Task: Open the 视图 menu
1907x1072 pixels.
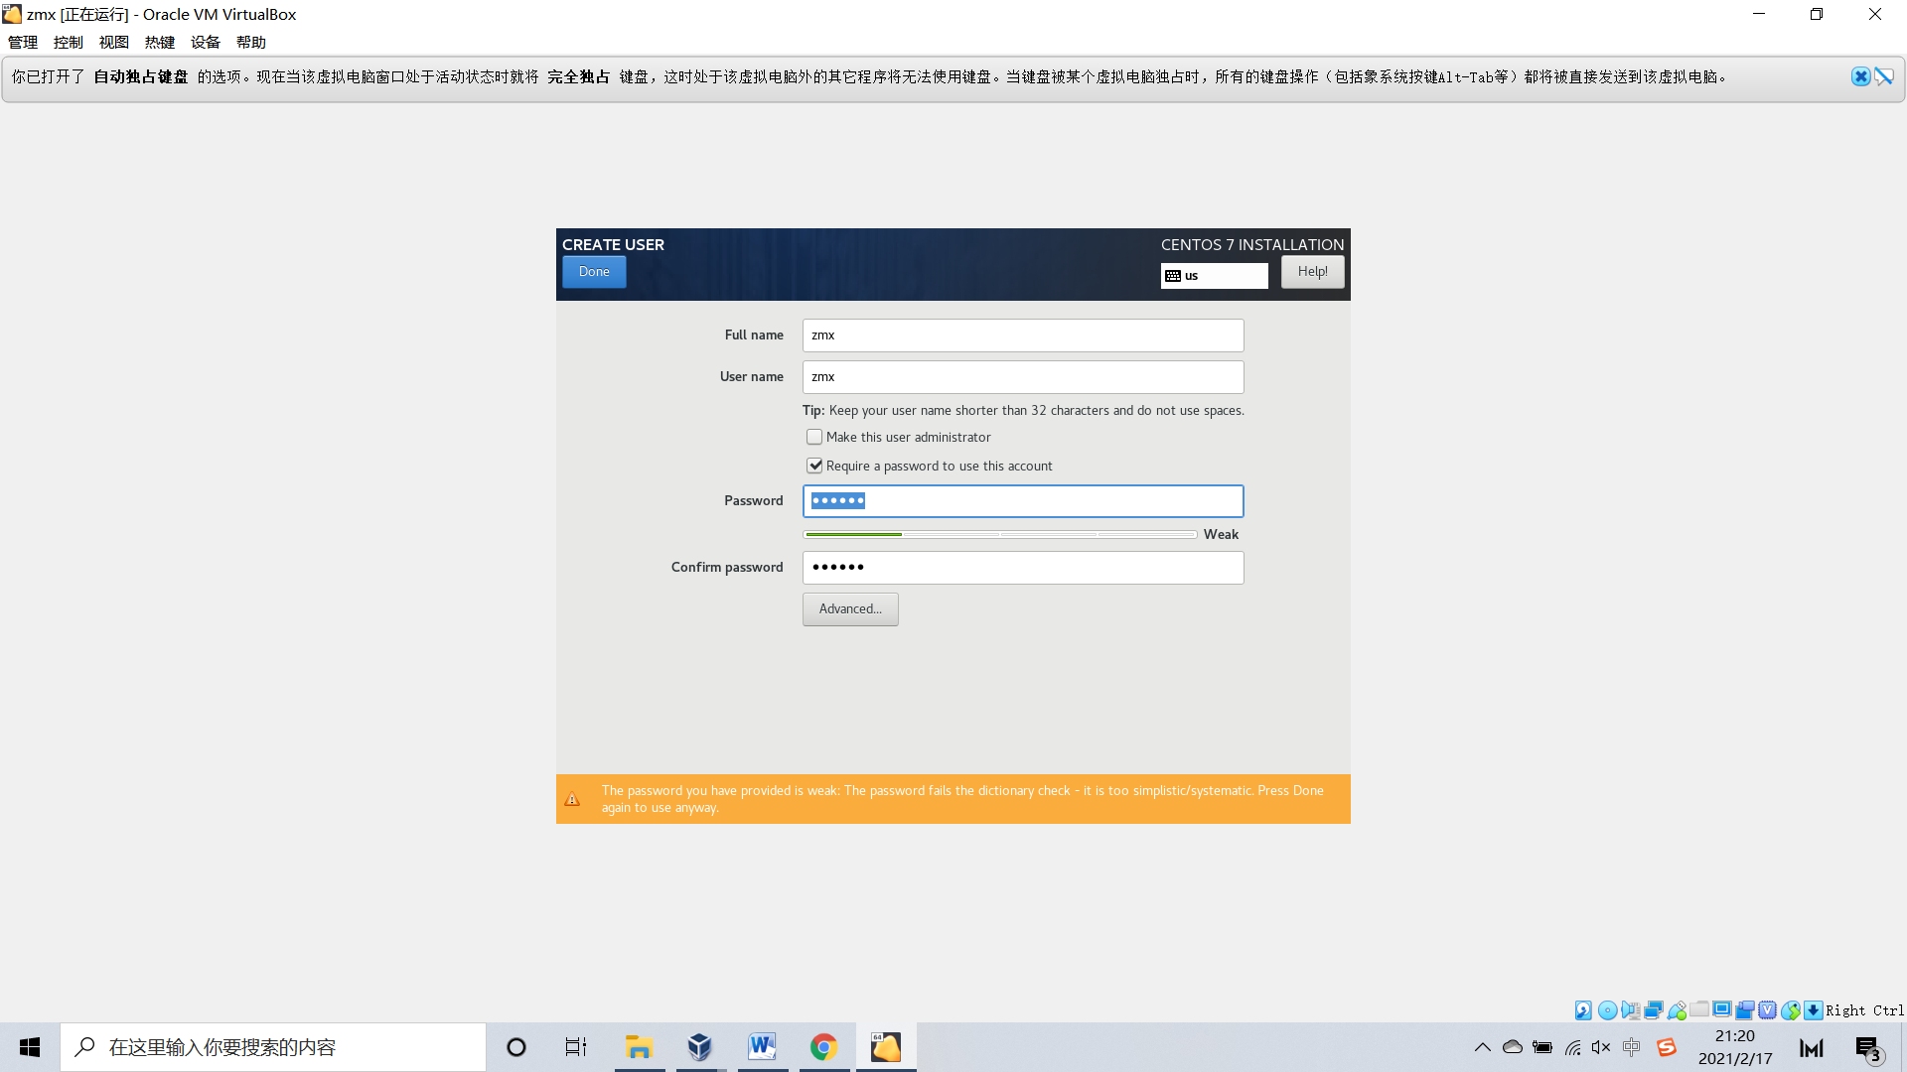Action: [114, 42]
